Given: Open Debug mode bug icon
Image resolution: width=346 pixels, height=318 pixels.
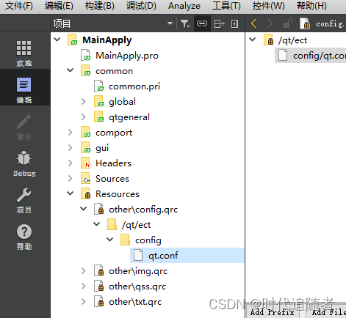Looking at the screenshot, I should (24, 158).
